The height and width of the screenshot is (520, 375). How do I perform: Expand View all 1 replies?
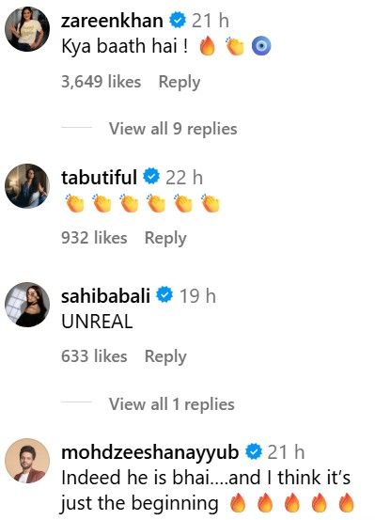point(172,404)
